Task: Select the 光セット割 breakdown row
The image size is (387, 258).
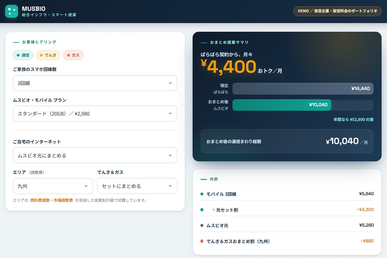Action: tap(287, 210)
